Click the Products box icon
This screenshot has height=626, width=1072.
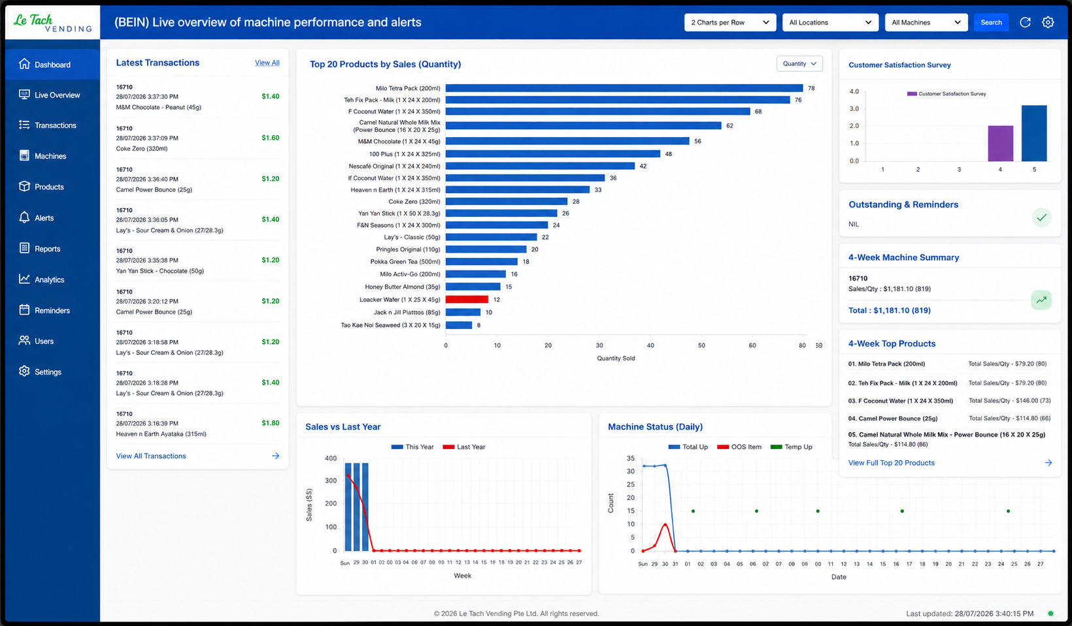(24, 186)
